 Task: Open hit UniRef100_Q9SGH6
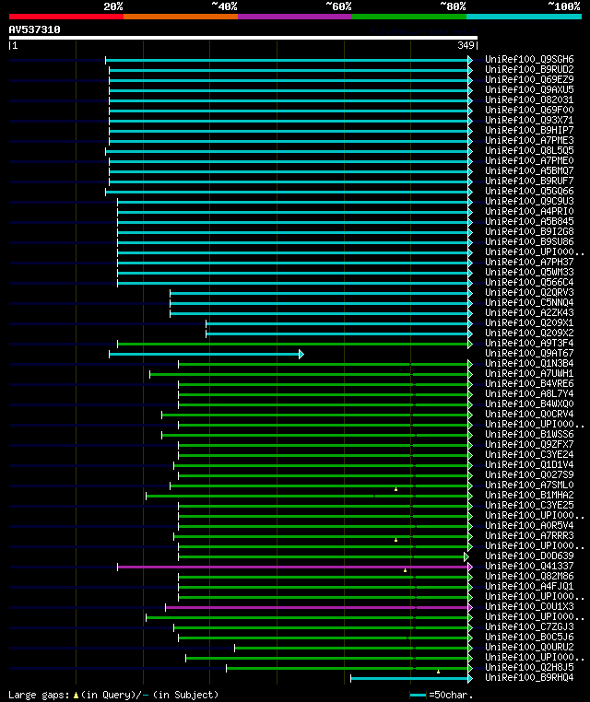point(529,59)
